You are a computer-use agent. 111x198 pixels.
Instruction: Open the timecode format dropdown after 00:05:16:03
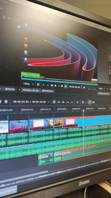[x=49, y=102]
